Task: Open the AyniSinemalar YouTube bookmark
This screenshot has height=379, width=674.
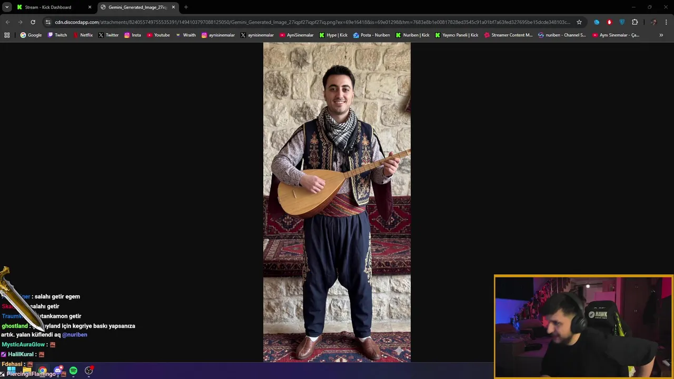Action: [296, 35]
